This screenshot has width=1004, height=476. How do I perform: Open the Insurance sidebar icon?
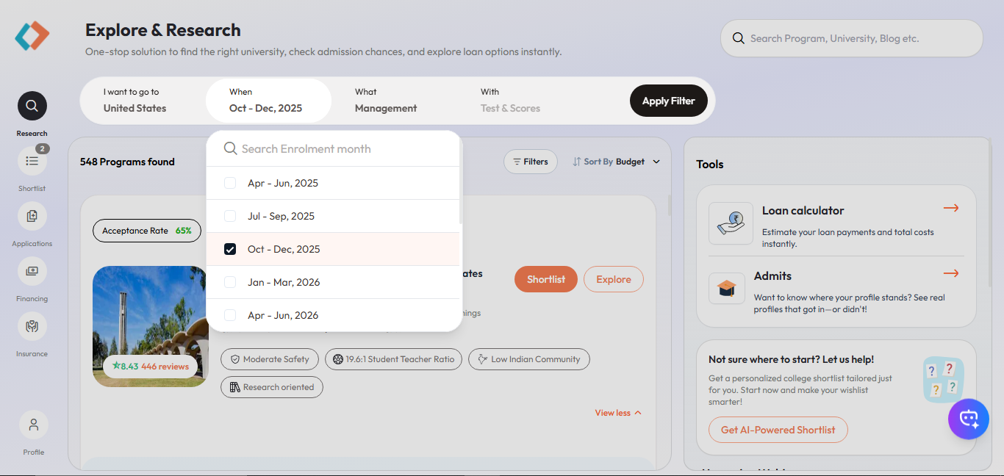[x=32, y=326]
